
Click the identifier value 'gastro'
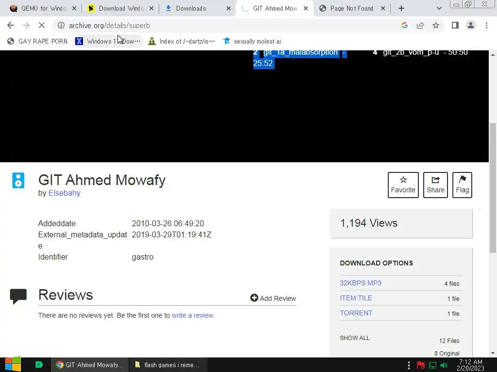[143, 257]
